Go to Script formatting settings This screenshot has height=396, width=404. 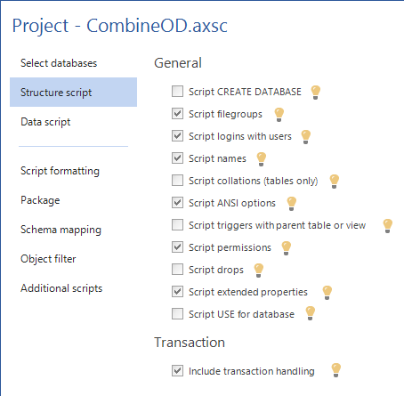[x=60, y=171]
